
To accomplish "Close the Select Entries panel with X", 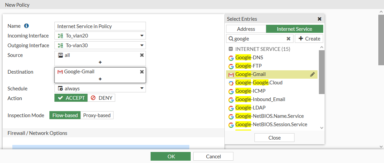I will tap(320, 19).
